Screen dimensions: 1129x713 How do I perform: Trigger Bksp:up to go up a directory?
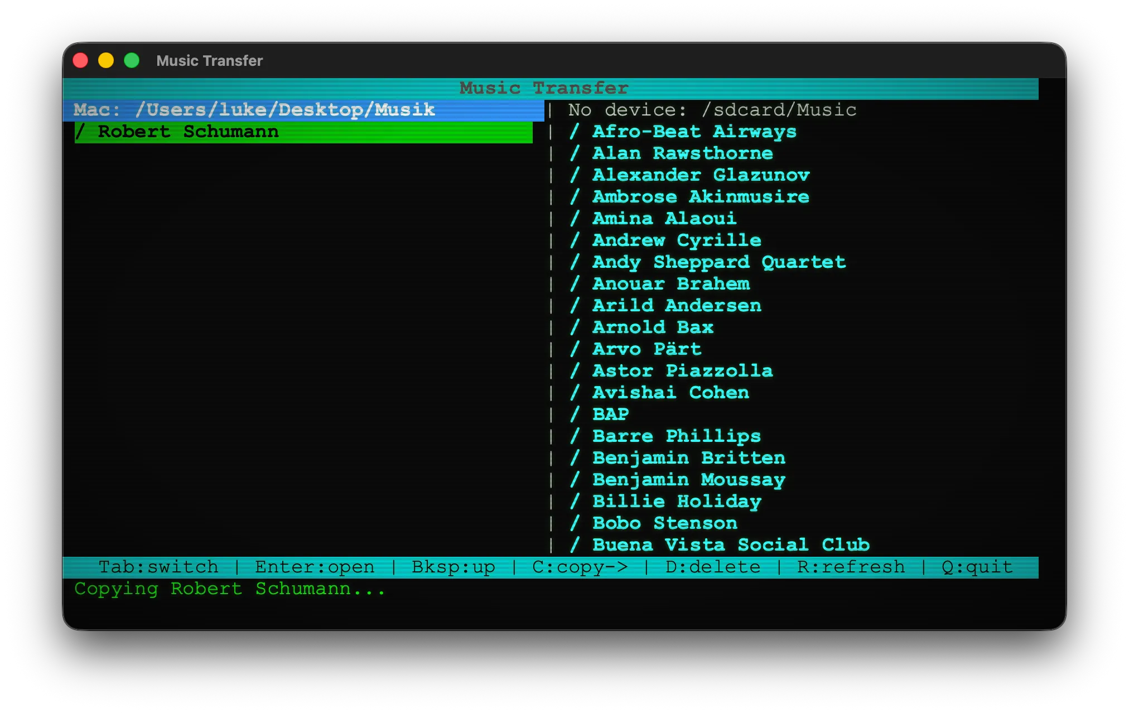coord(452,566)
